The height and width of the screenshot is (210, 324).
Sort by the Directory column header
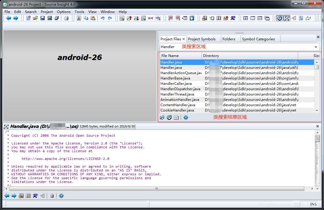250,55
